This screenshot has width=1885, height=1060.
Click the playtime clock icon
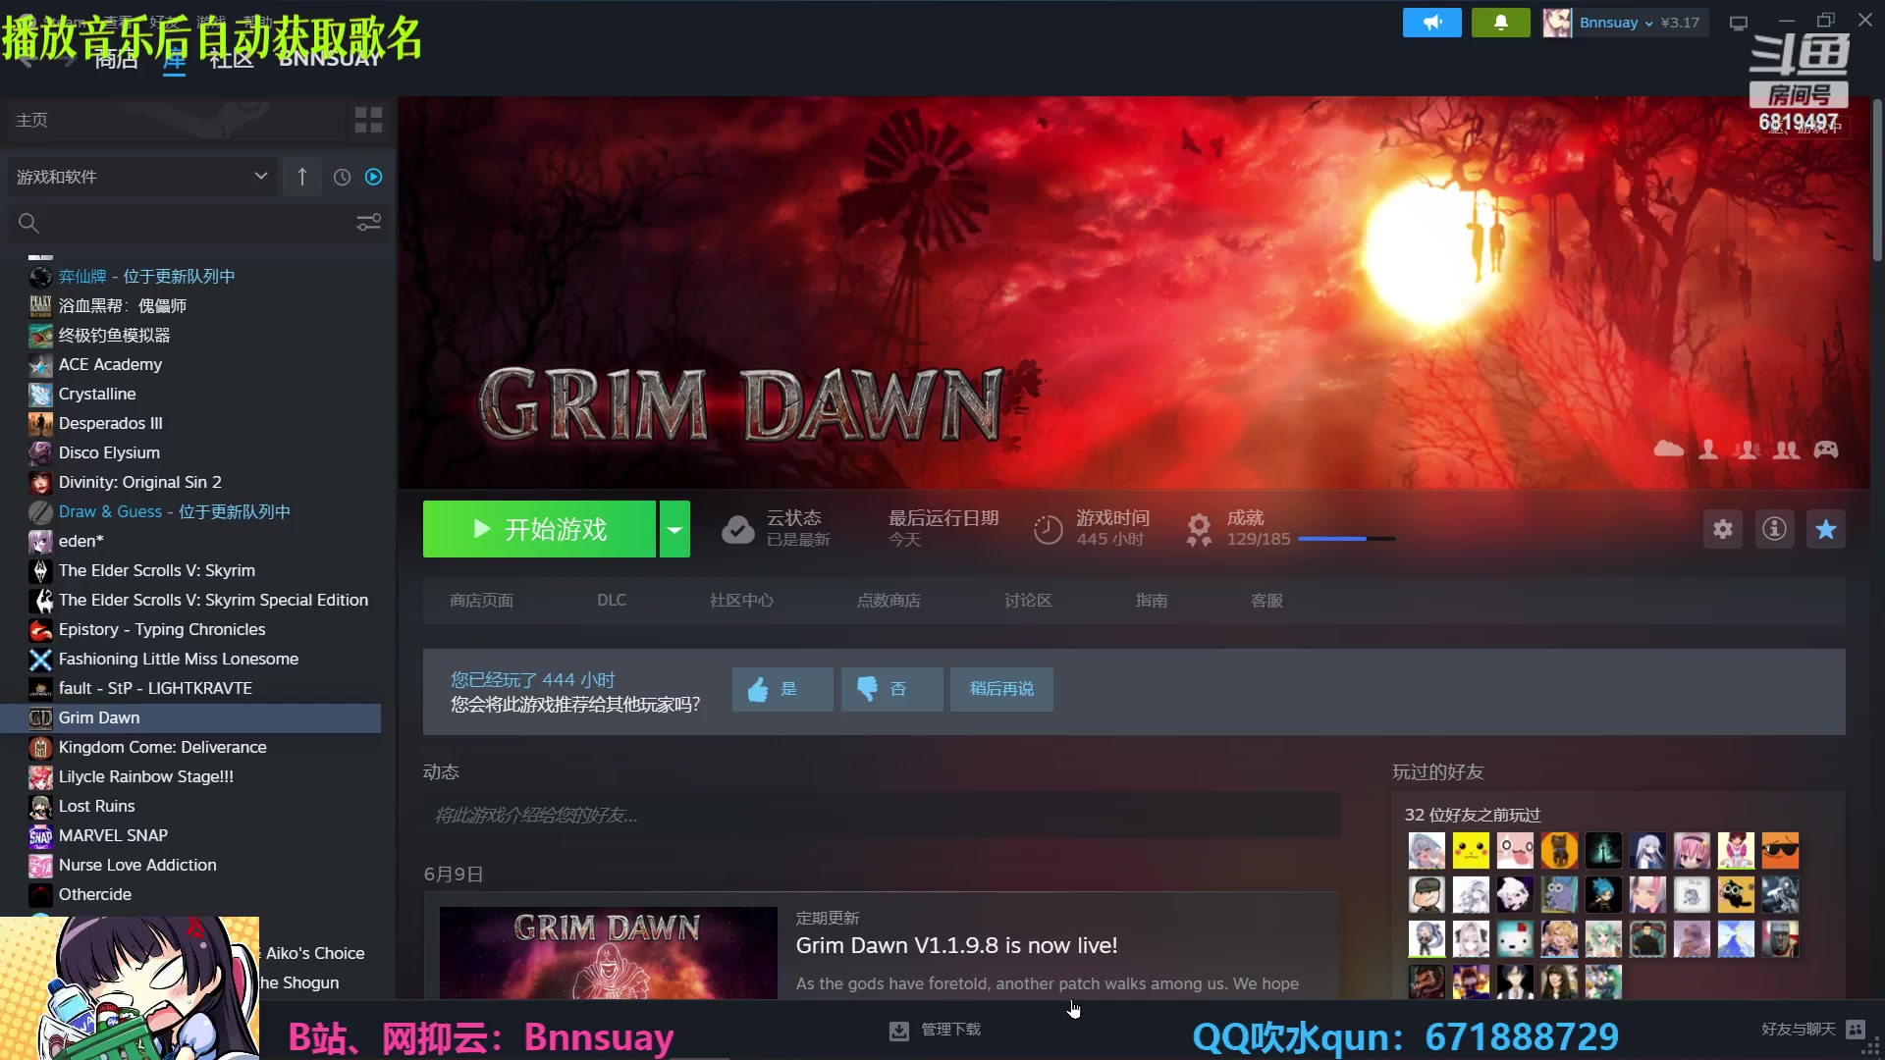tap(1048, 529)
